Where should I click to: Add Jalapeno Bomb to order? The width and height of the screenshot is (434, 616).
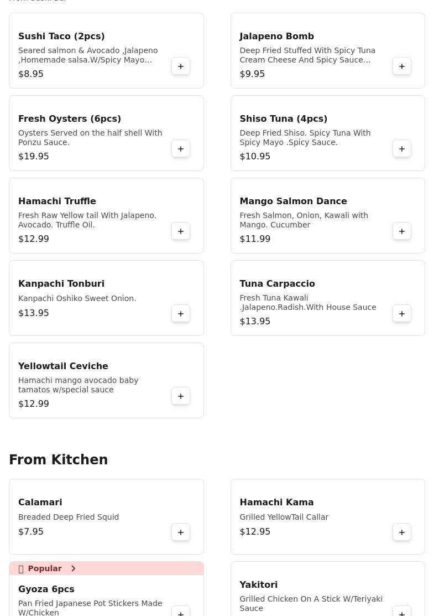point(402,66)
